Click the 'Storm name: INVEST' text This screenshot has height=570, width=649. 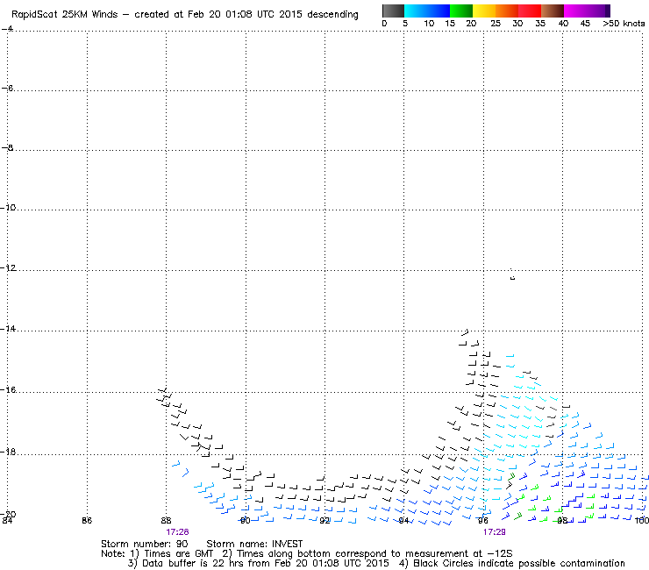pos(254,544)
